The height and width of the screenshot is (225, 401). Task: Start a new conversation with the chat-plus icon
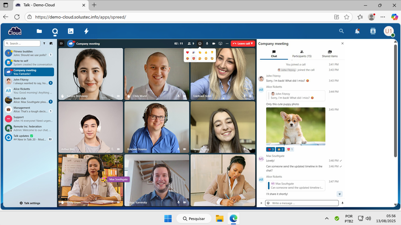coord(51,44)
